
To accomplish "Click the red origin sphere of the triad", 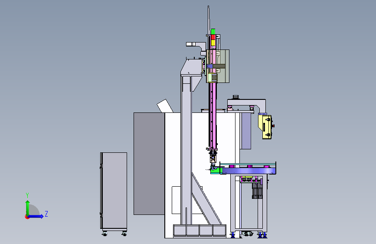I will 27,217.
